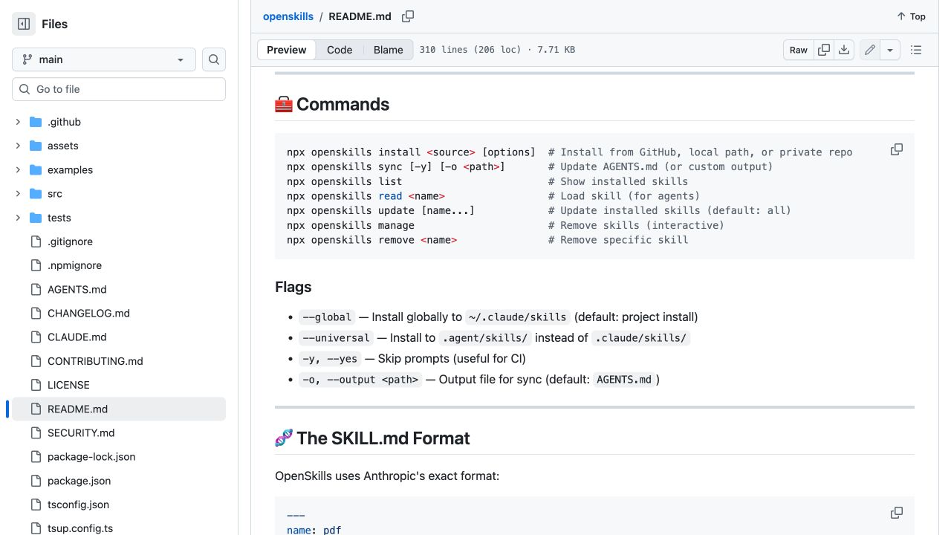Copy the SKILL.md format code block
Viewport: 951px width, 535px height.
[x=897, y=513]
